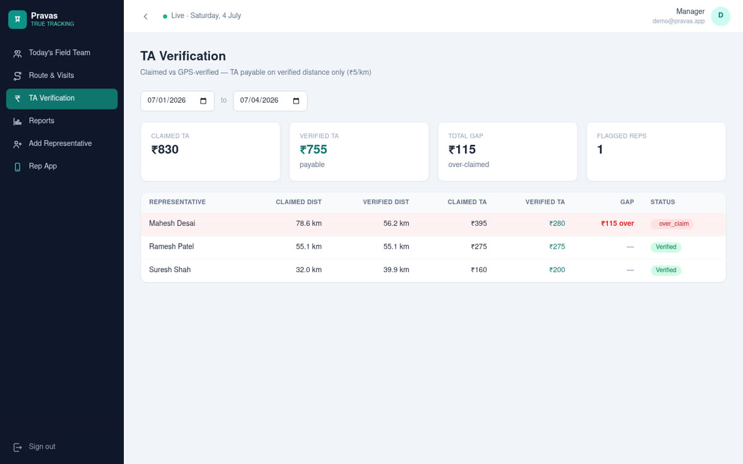Click the Sign out door icon
Viewport: 743px width, 464px height.
tap(17, 447)
